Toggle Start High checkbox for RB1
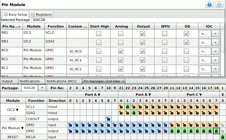This screenshot has height=140, width=226. click(99, 34)
